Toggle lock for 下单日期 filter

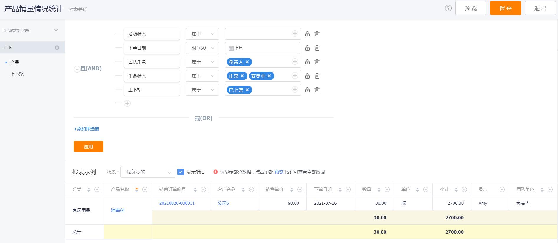(307, 48)
